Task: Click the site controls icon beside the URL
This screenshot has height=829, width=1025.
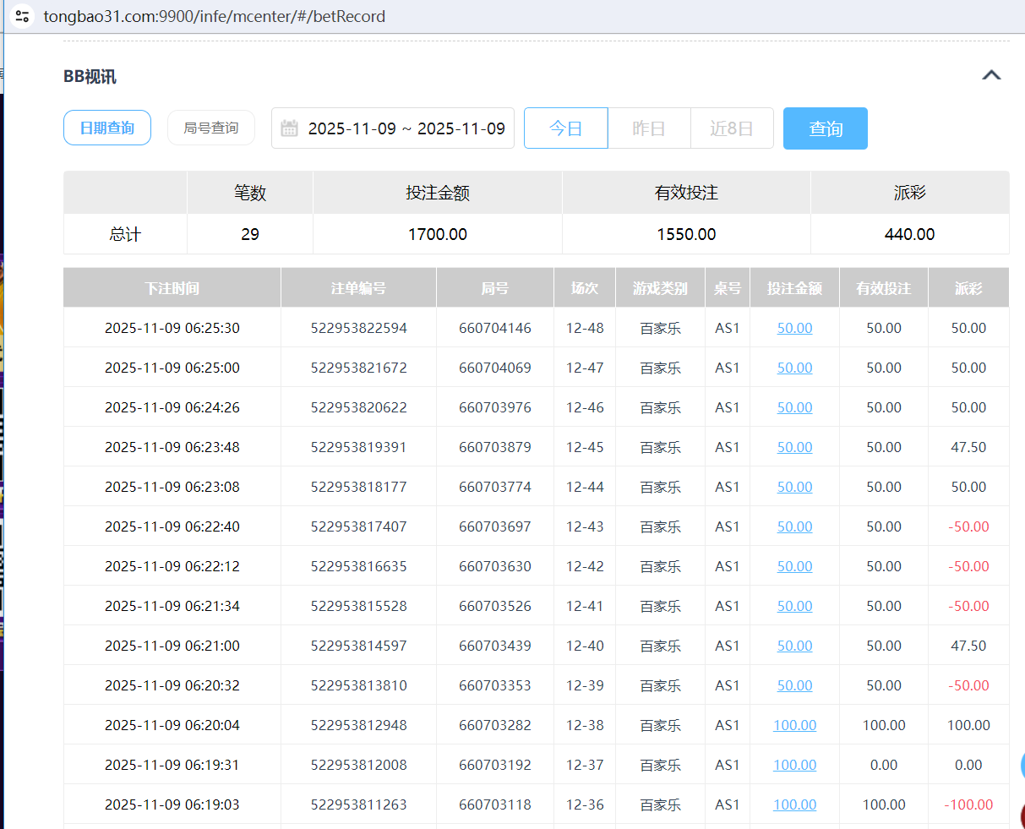Action: point(23,15)
